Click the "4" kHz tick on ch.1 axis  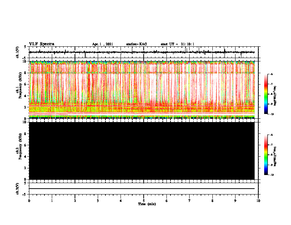click(26, 96)
